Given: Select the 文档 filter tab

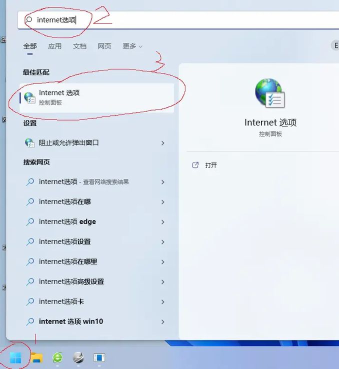Looking at the screenshot, I should click(x=80, y=46).
